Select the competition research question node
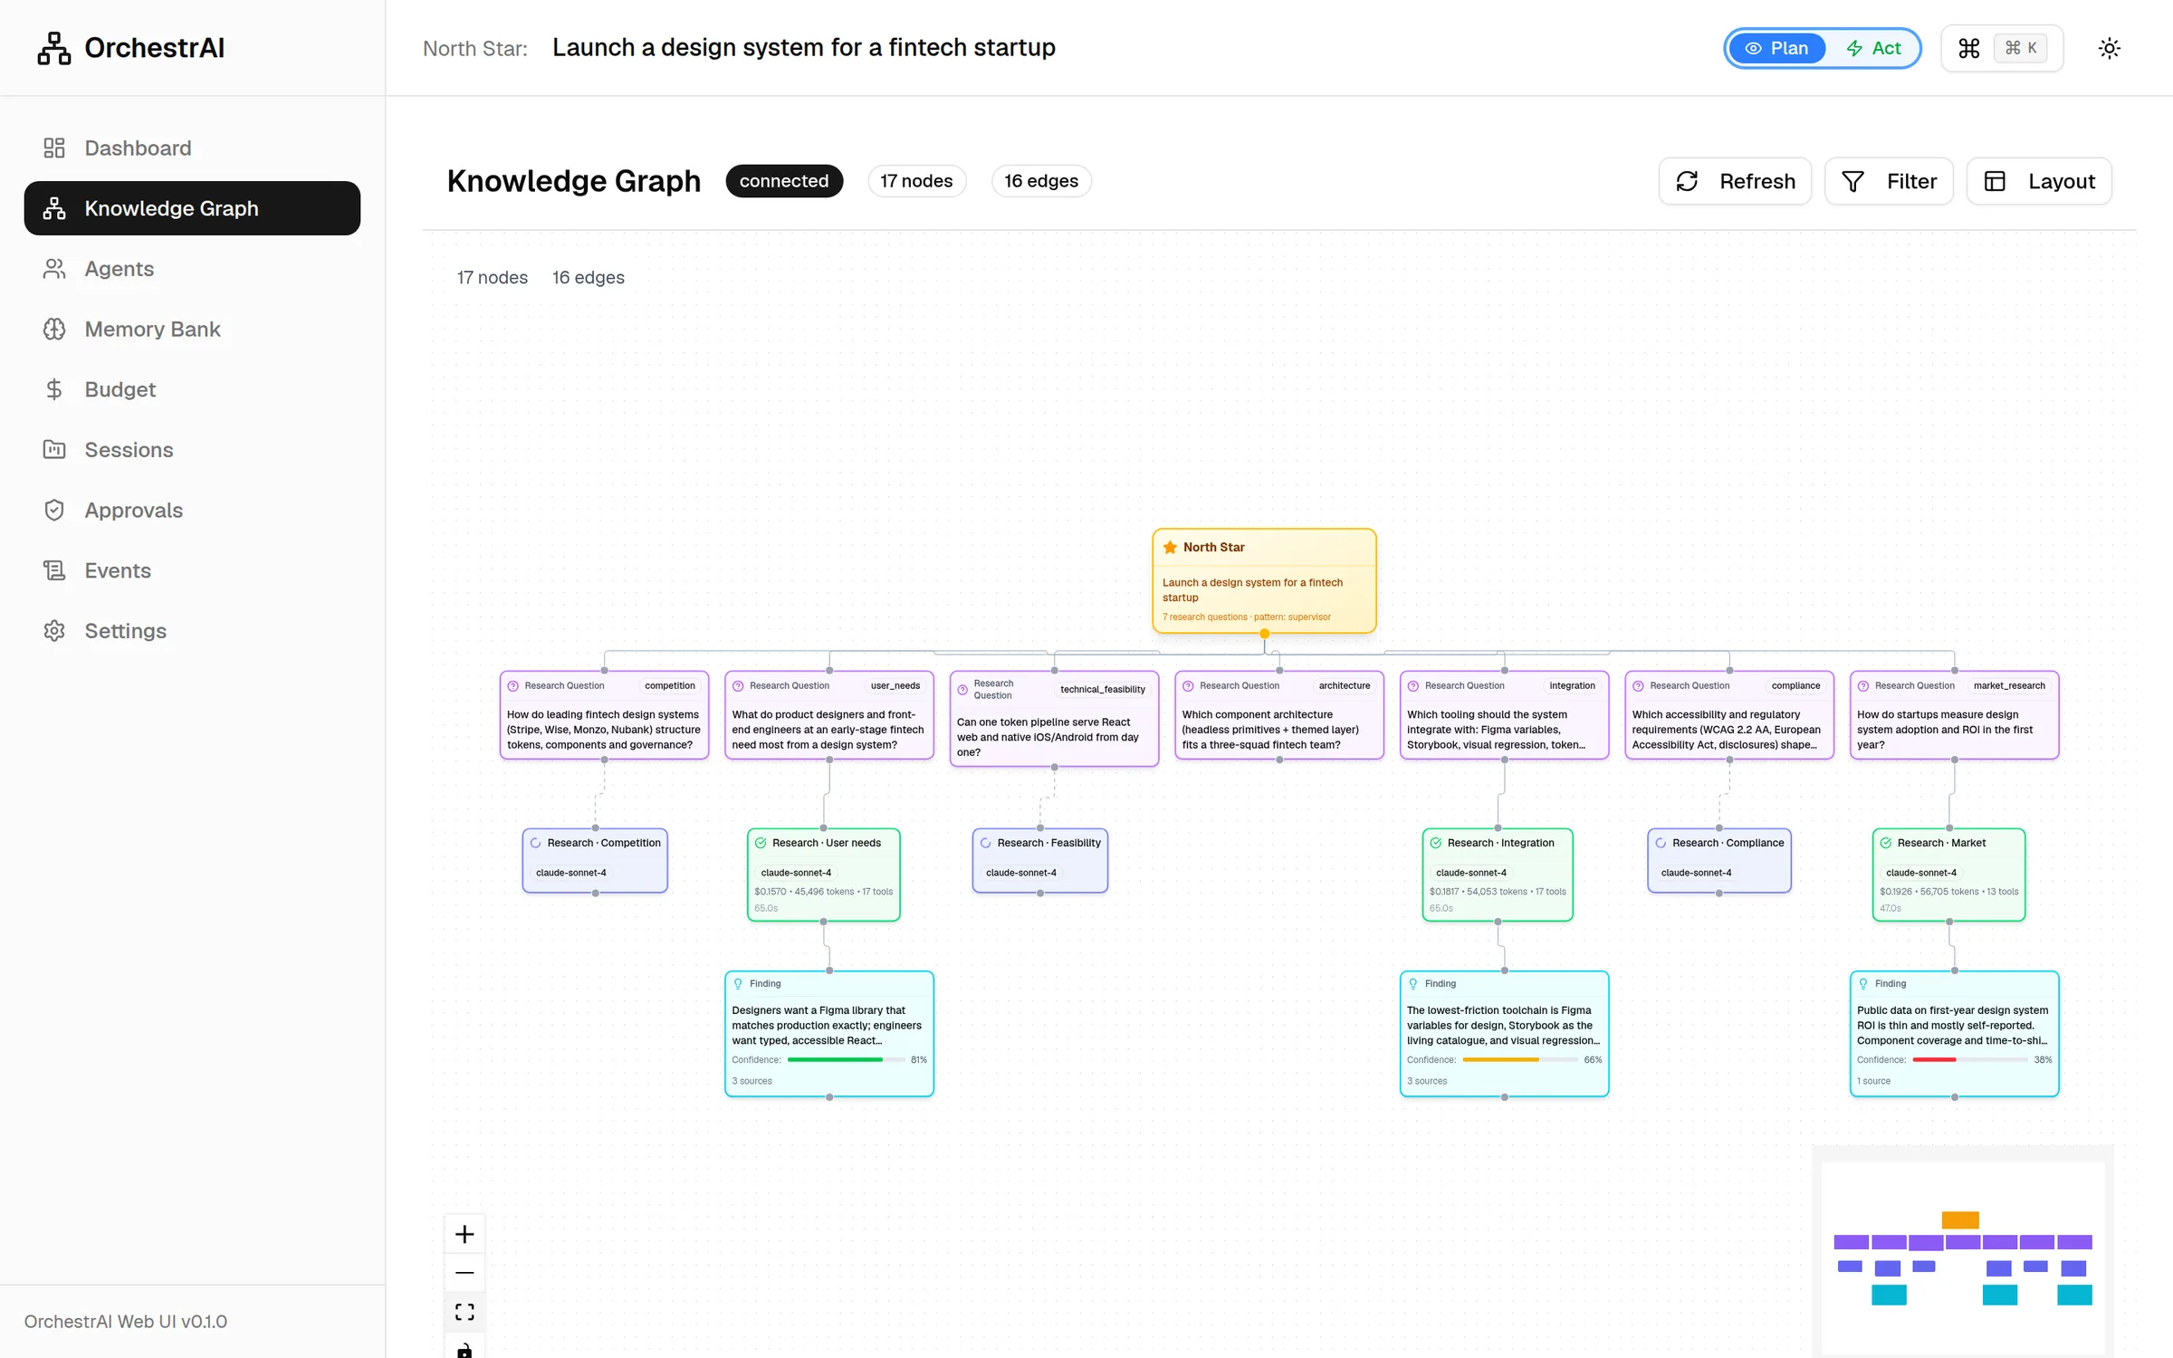Image resolution: width=2173 pixels, height=1358 pixels. [x=604, y=715]
